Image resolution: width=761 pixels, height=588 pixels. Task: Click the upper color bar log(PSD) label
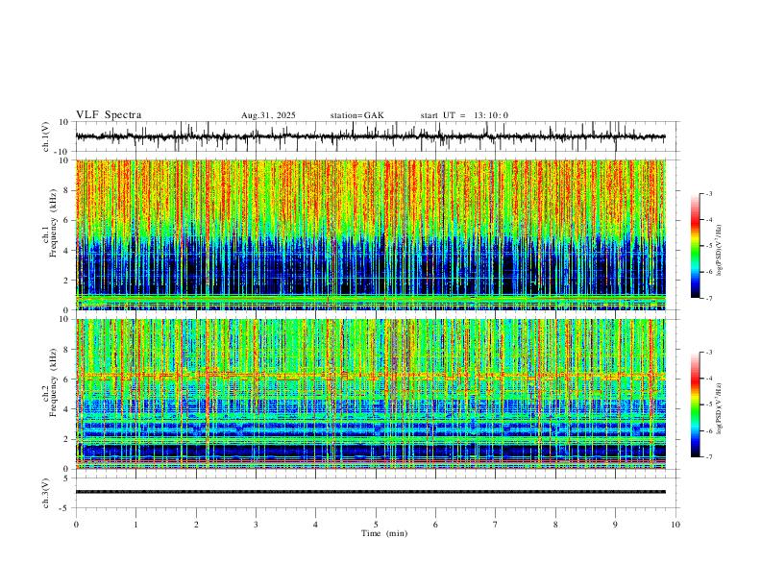(x=719, y=250)
